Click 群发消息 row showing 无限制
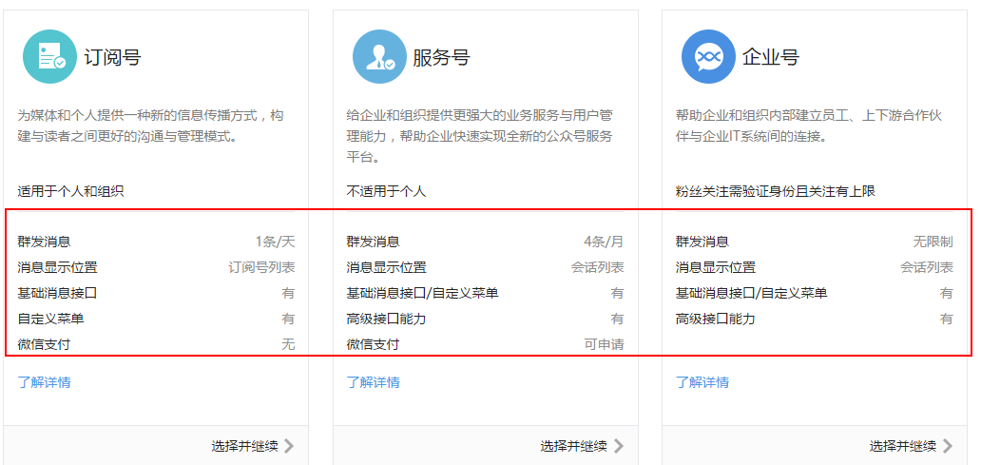This screenshot has width=981, height=465. [x=814, y=242]
